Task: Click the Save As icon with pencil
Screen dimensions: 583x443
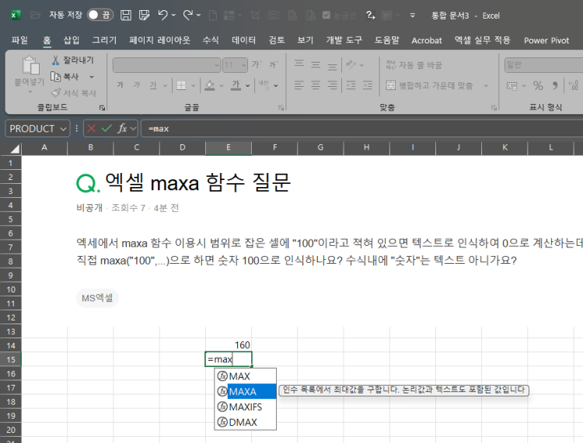Action: (x=144, y=16)
